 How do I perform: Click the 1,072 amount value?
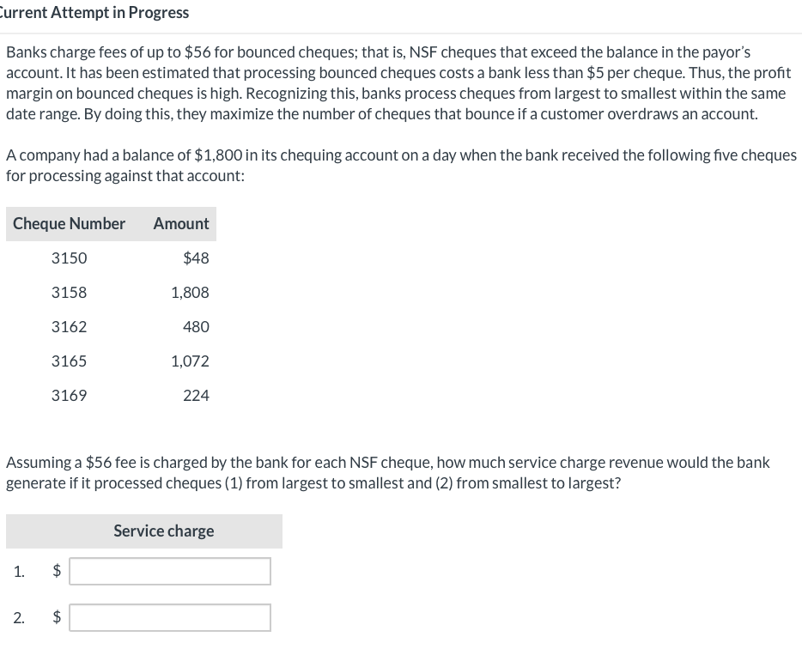click(x=191, y=361)
